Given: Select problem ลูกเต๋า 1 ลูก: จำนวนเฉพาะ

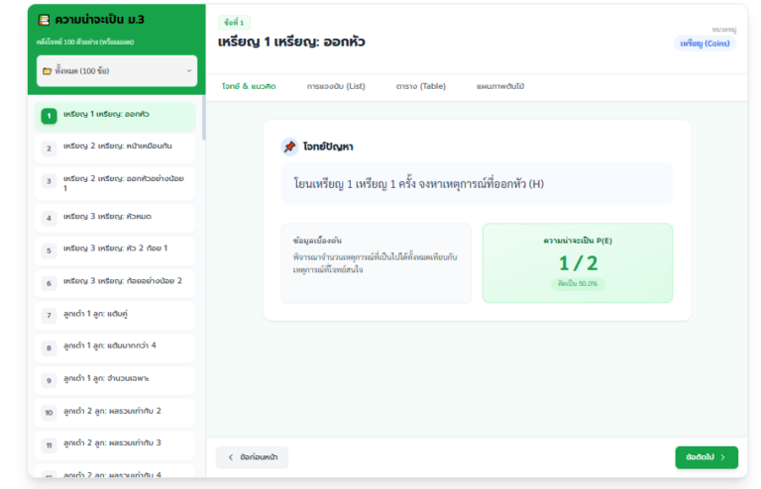Looking at the screenshot, I should tap(115, 380).
